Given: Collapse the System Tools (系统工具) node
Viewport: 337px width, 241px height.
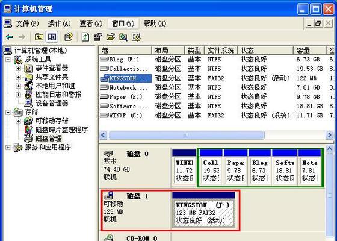Looking at the screenshot, I should click(8, 60).
